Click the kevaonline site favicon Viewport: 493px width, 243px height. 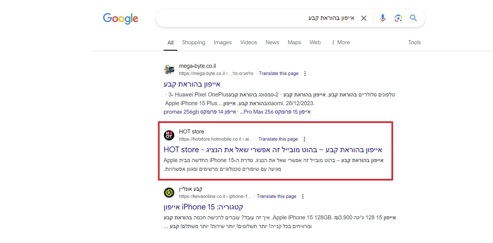pyautogui.click(x=169, y=193)
